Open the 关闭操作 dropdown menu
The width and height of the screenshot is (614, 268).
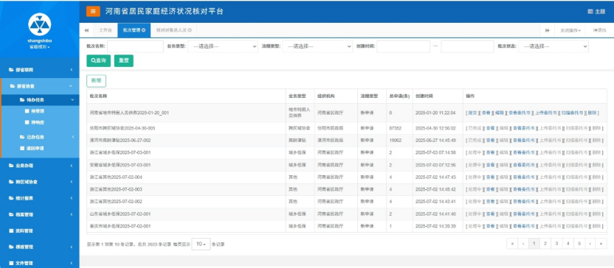point(570,30)
